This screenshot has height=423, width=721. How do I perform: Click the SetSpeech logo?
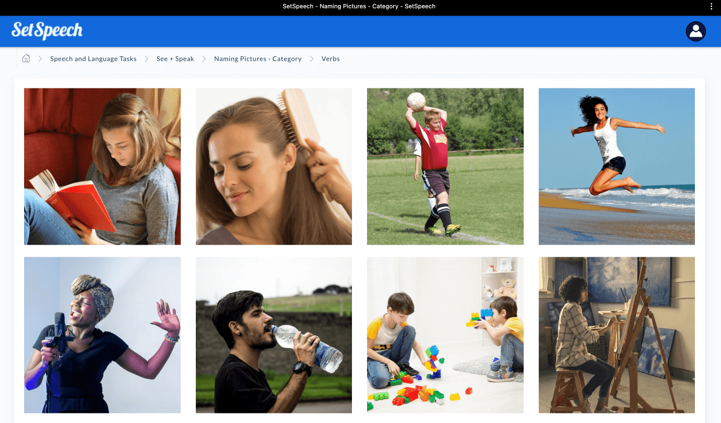(47, 31)
